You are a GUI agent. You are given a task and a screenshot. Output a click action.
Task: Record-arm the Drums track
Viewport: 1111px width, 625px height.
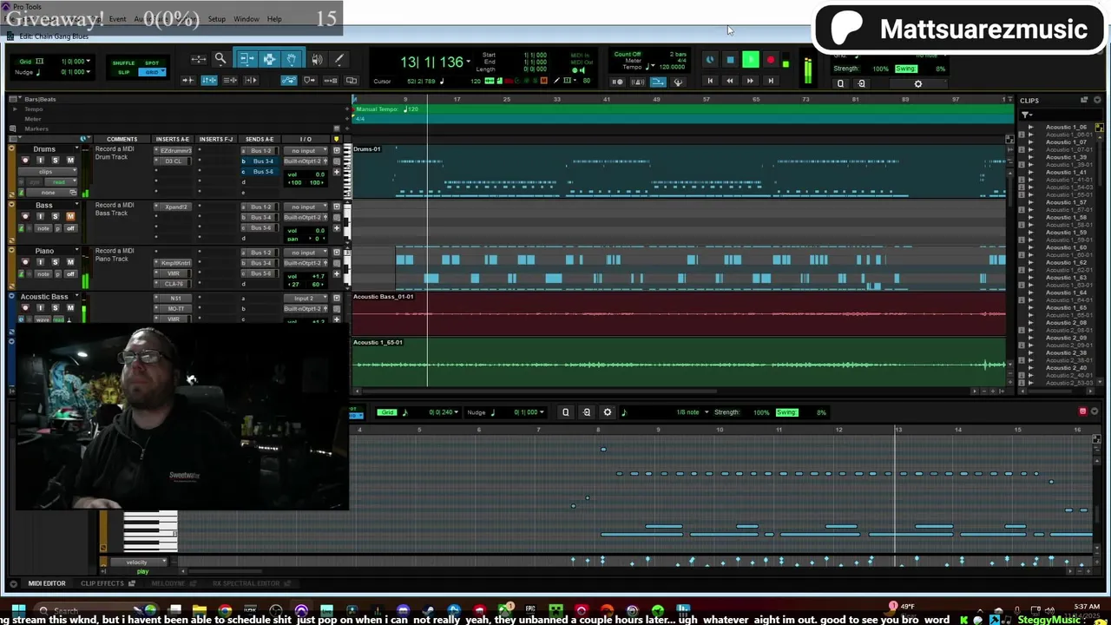24,161
